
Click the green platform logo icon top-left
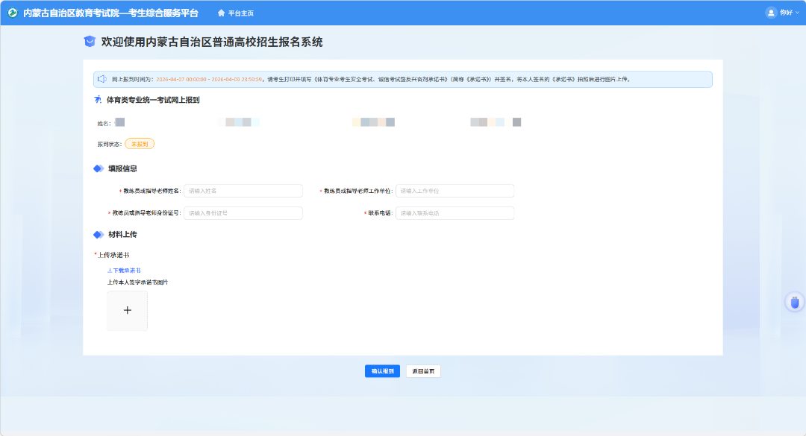[12, 11]
